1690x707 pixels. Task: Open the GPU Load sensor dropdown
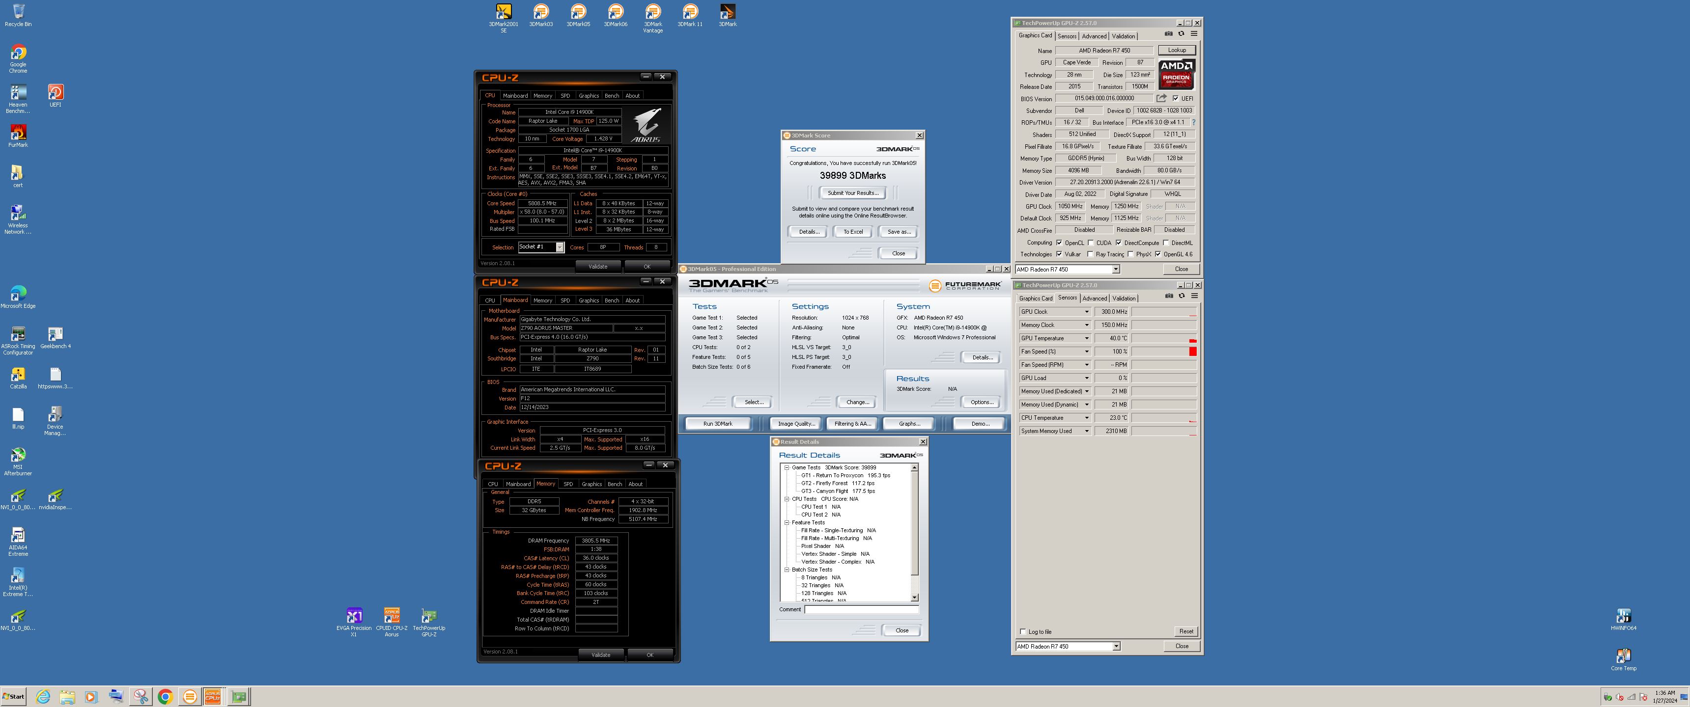tap(1086, 379)
